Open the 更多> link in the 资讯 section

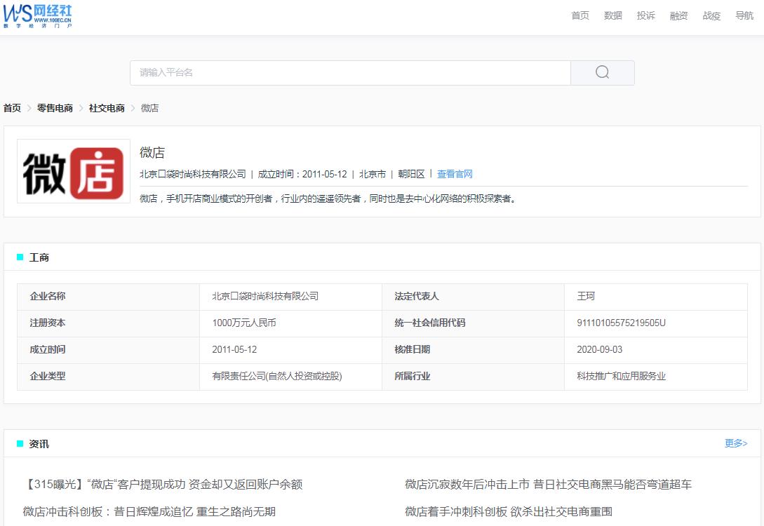(735, 443)
